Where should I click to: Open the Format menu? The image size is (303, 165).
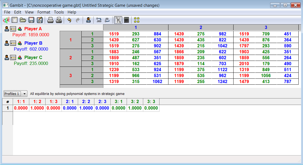44,12
